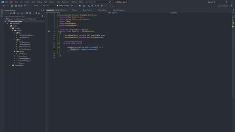Screen dimensions: 235x132
Task: Click the Start Without Debugging icon
Action: pyautogui.click(x=72, y=5)
